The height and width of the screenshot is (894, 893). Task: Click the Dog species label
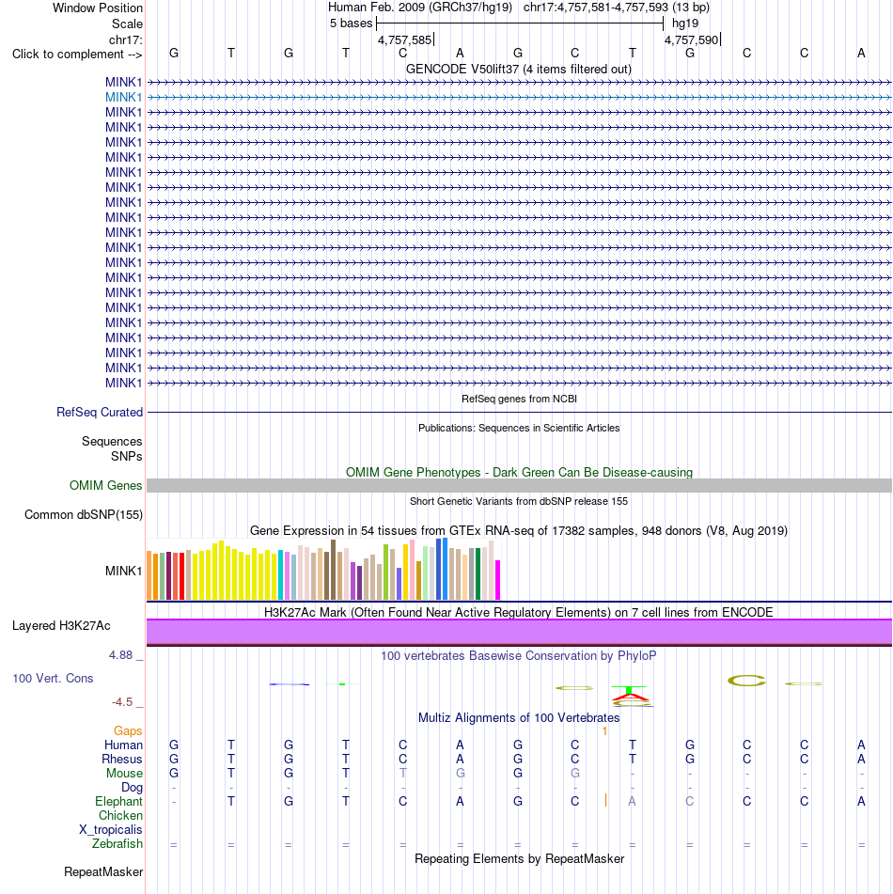(132, 788)
